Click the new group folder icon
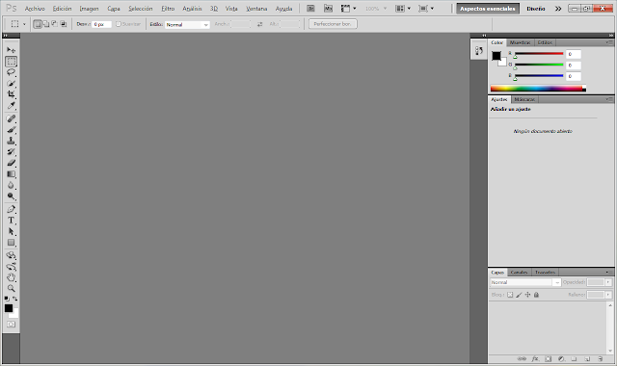This screenshot has width=617, height=366. (x=575, y=358)
